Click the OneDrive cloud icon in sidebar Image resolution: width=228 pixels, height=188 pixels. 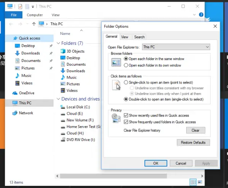click(15, 93)
